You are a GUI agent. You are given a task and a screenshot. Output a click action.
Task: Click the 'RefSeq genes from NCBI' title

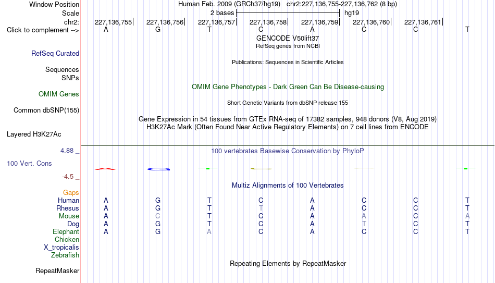coord(288,46)
